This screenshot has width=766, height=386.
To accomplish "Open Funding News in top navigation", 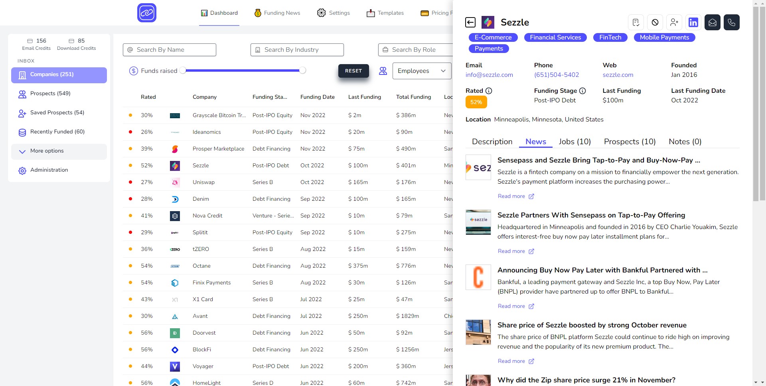I will (277, 13).
